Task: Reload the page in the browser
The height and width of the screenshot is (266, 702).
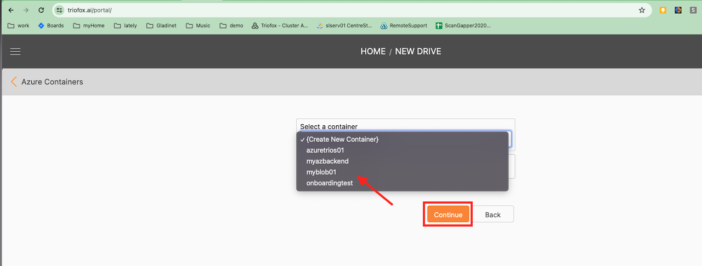Action: [x=41, y=10]
